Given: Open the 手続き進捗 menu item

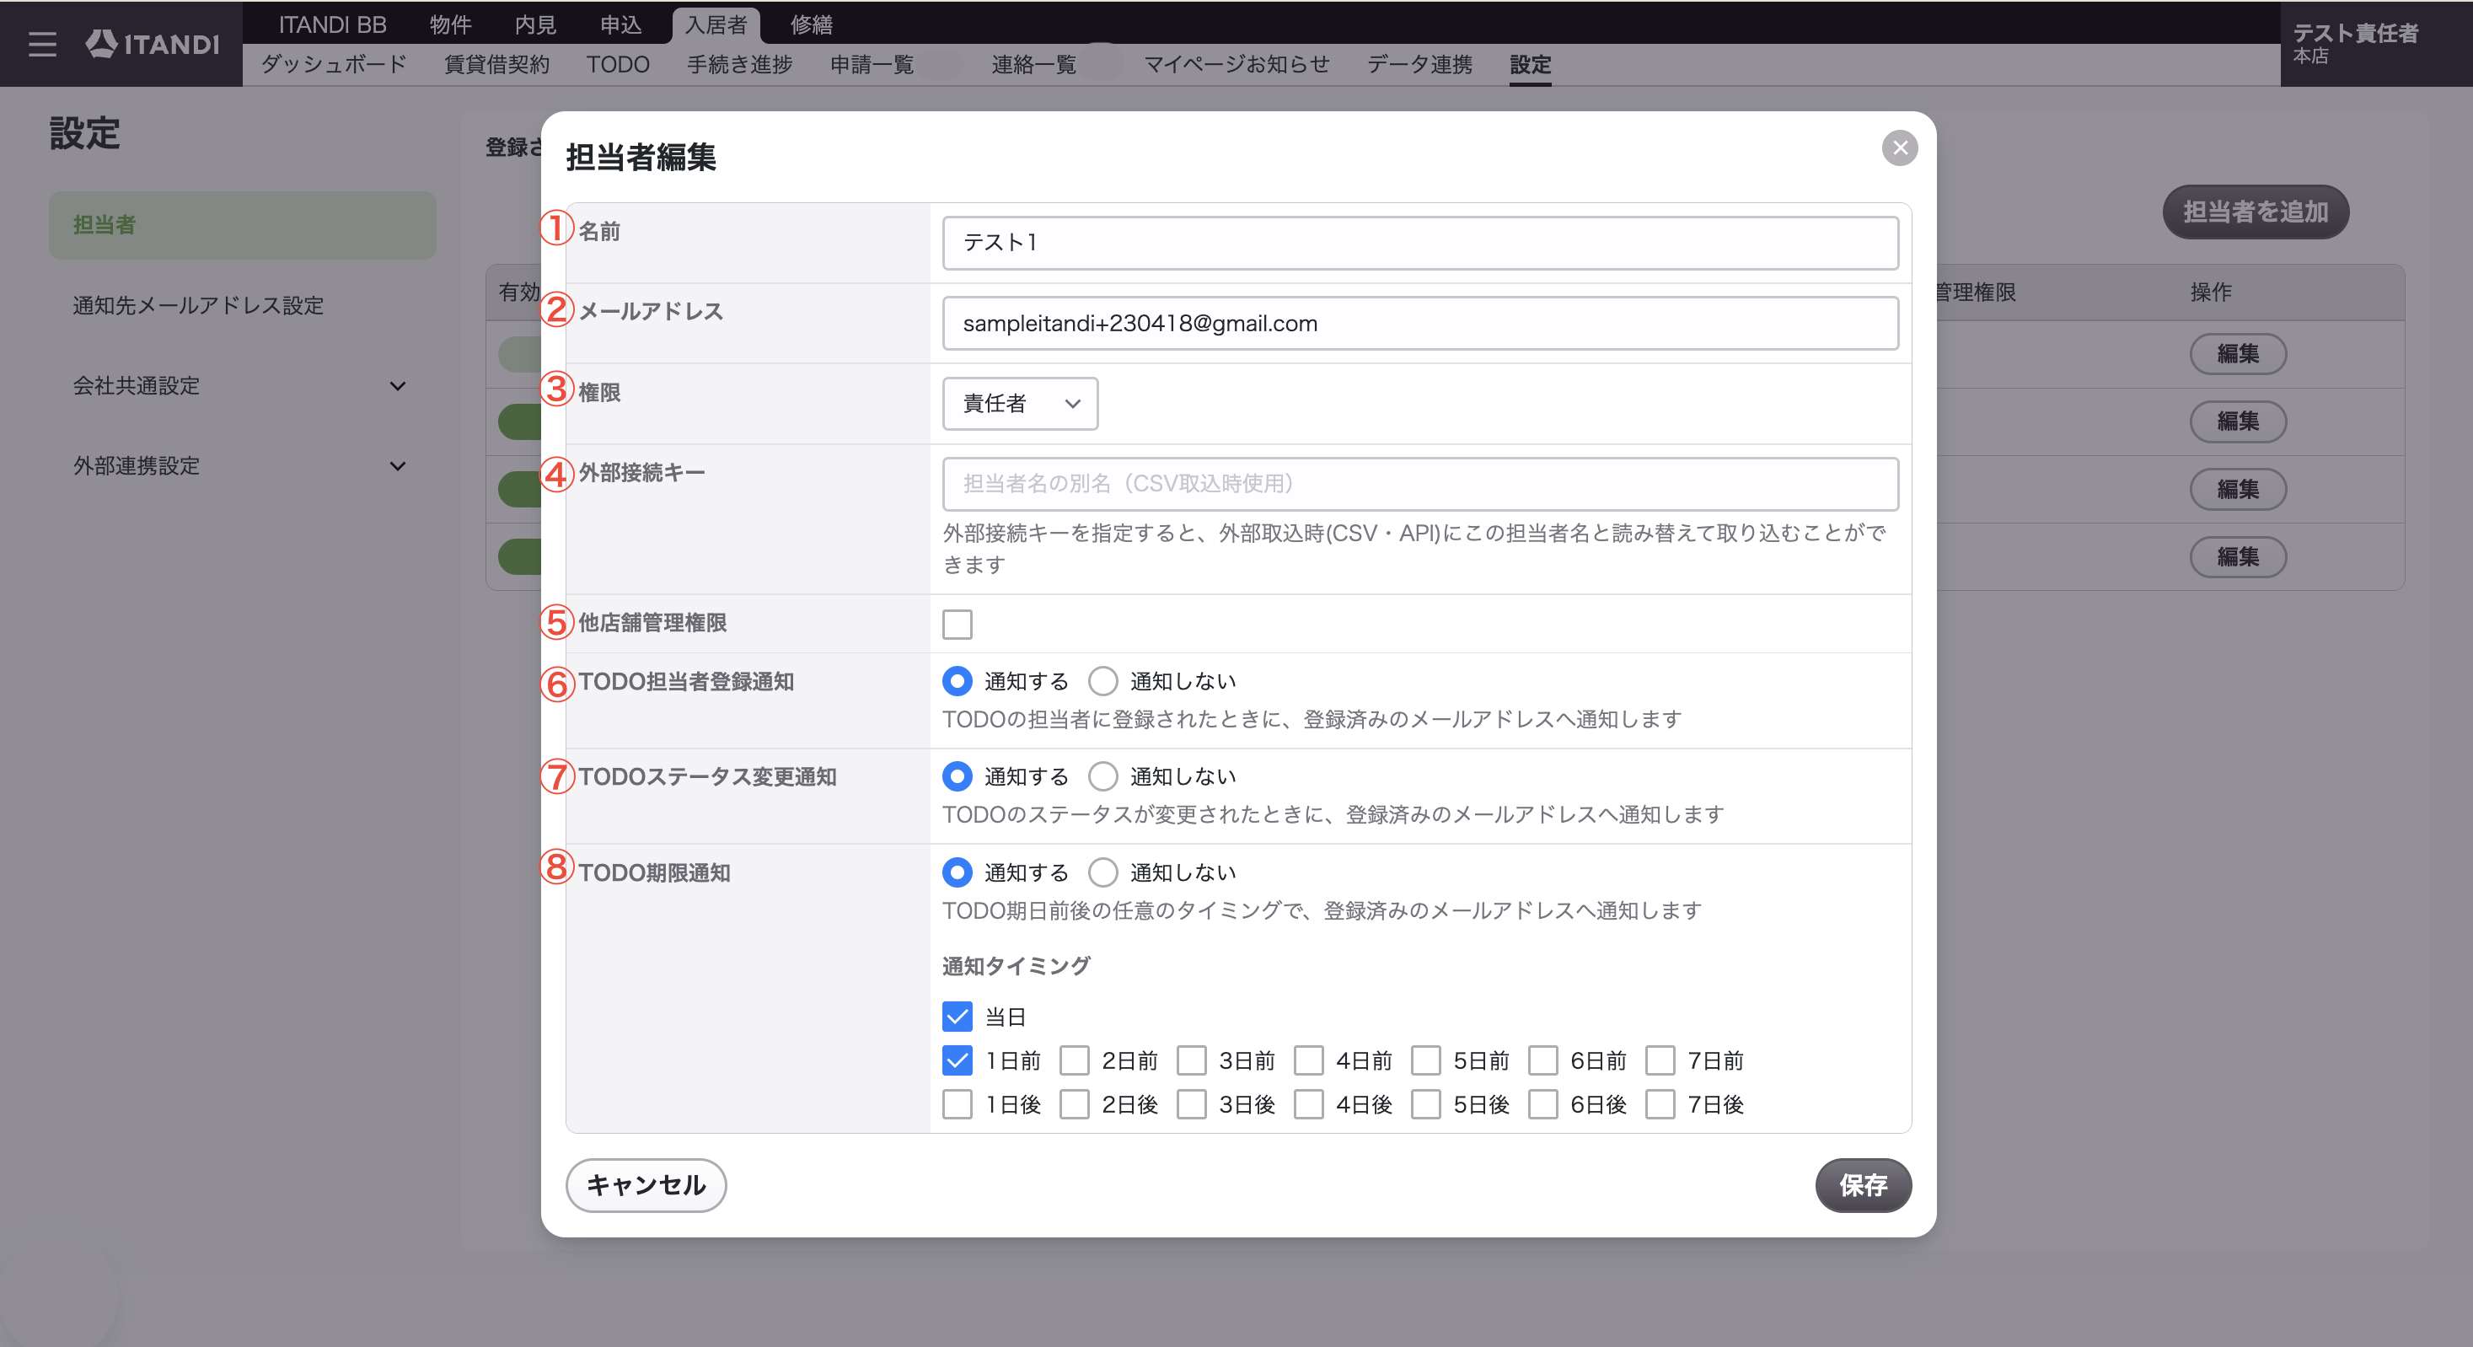Looking at the screenshot, I should click(x=739, y=64).
